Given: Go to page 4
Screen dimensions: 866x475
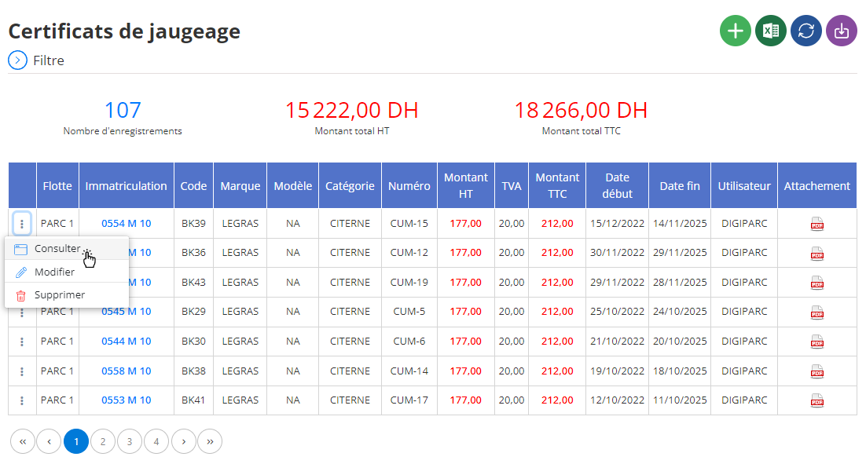Looking at the screenshot, I should (x=156, y=441).
